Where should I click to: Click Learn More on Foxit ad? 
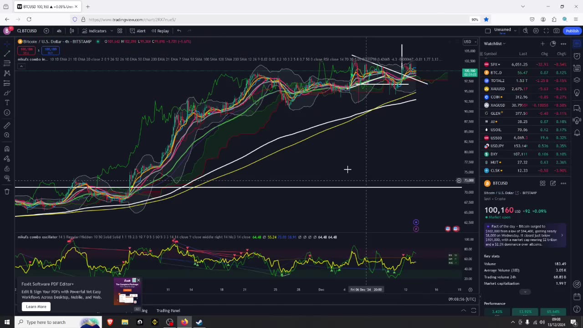pos(36,307)
